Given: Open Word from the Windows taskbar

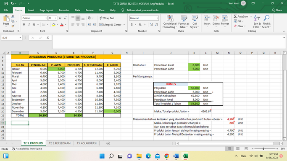Looking at the screenshot, I should [x=176, y=156].
